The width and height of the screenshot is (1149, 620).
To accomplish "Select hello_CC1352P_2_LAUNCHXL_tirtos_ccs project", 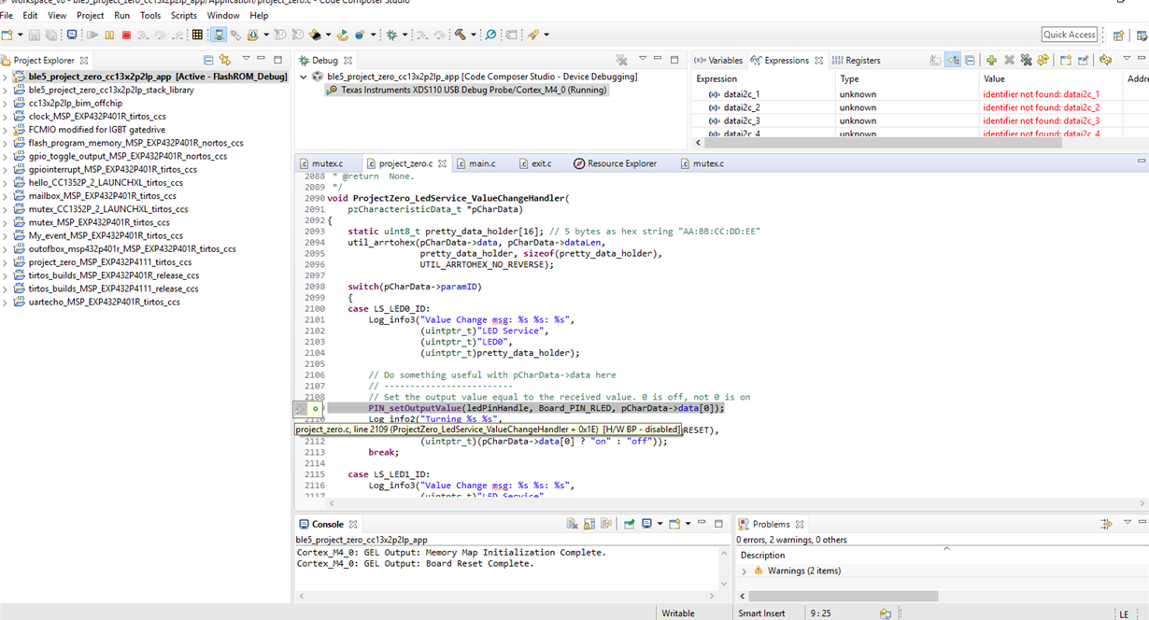I will (x=106, y=182).
